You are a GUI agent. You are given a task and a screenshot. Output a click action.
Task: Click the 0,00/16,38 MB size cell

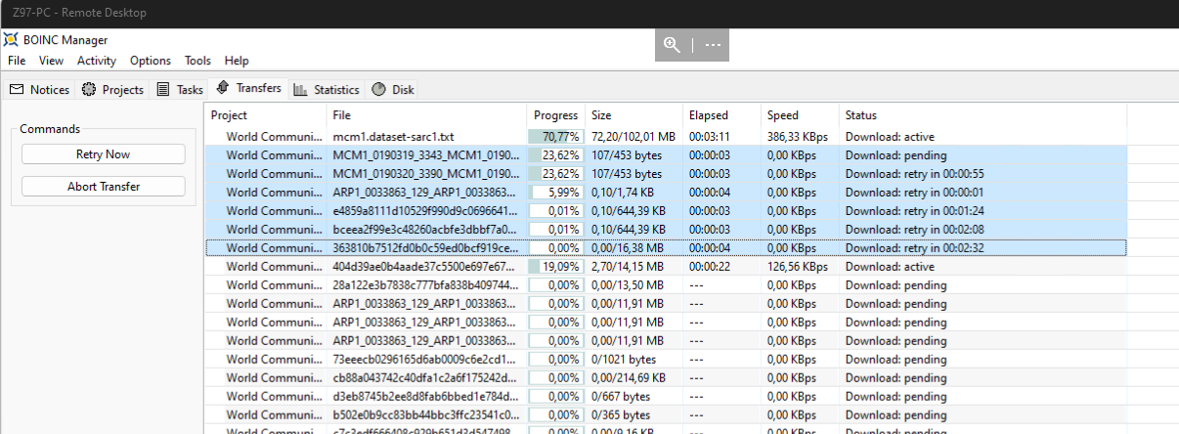pos(630,248)
